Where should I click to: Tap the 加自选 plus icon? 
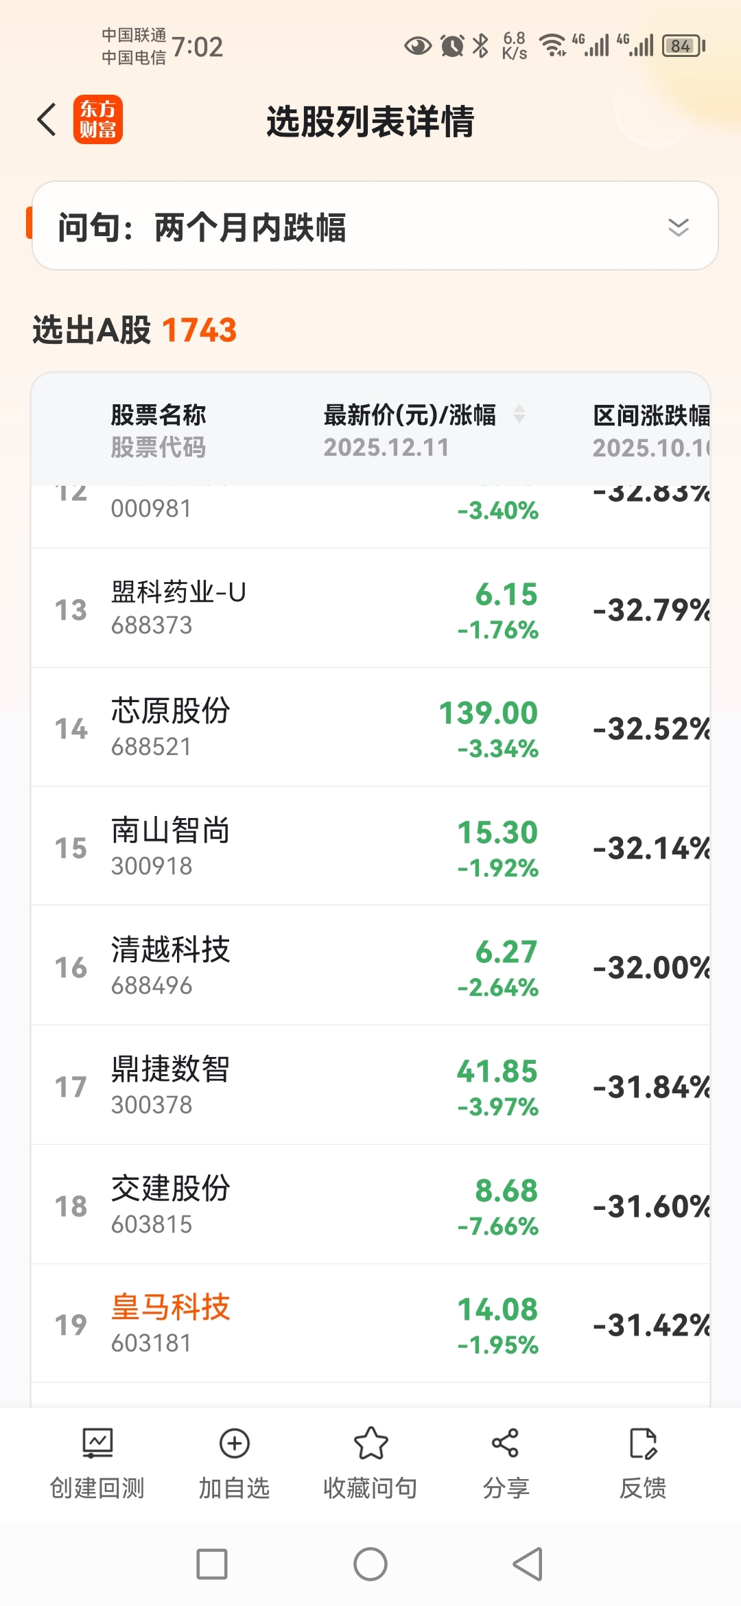(x=234, y=1443)
